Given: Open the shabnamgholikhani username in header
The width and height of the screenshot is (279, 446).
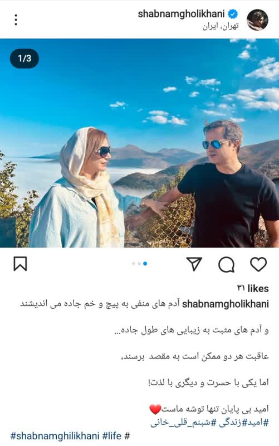Looking at the screenshot, I should (181, 14).
